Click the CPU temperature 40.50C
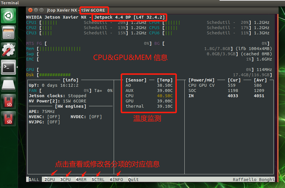Viewport: 285px width, 188px height. (x=165, y=96)
